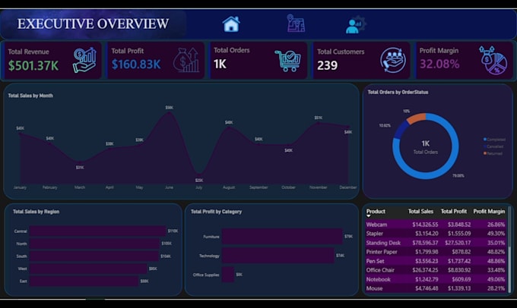Sort table by Total Profit header
The height and width of the screenshot is (308, 517).
click(x=454, y=211)
